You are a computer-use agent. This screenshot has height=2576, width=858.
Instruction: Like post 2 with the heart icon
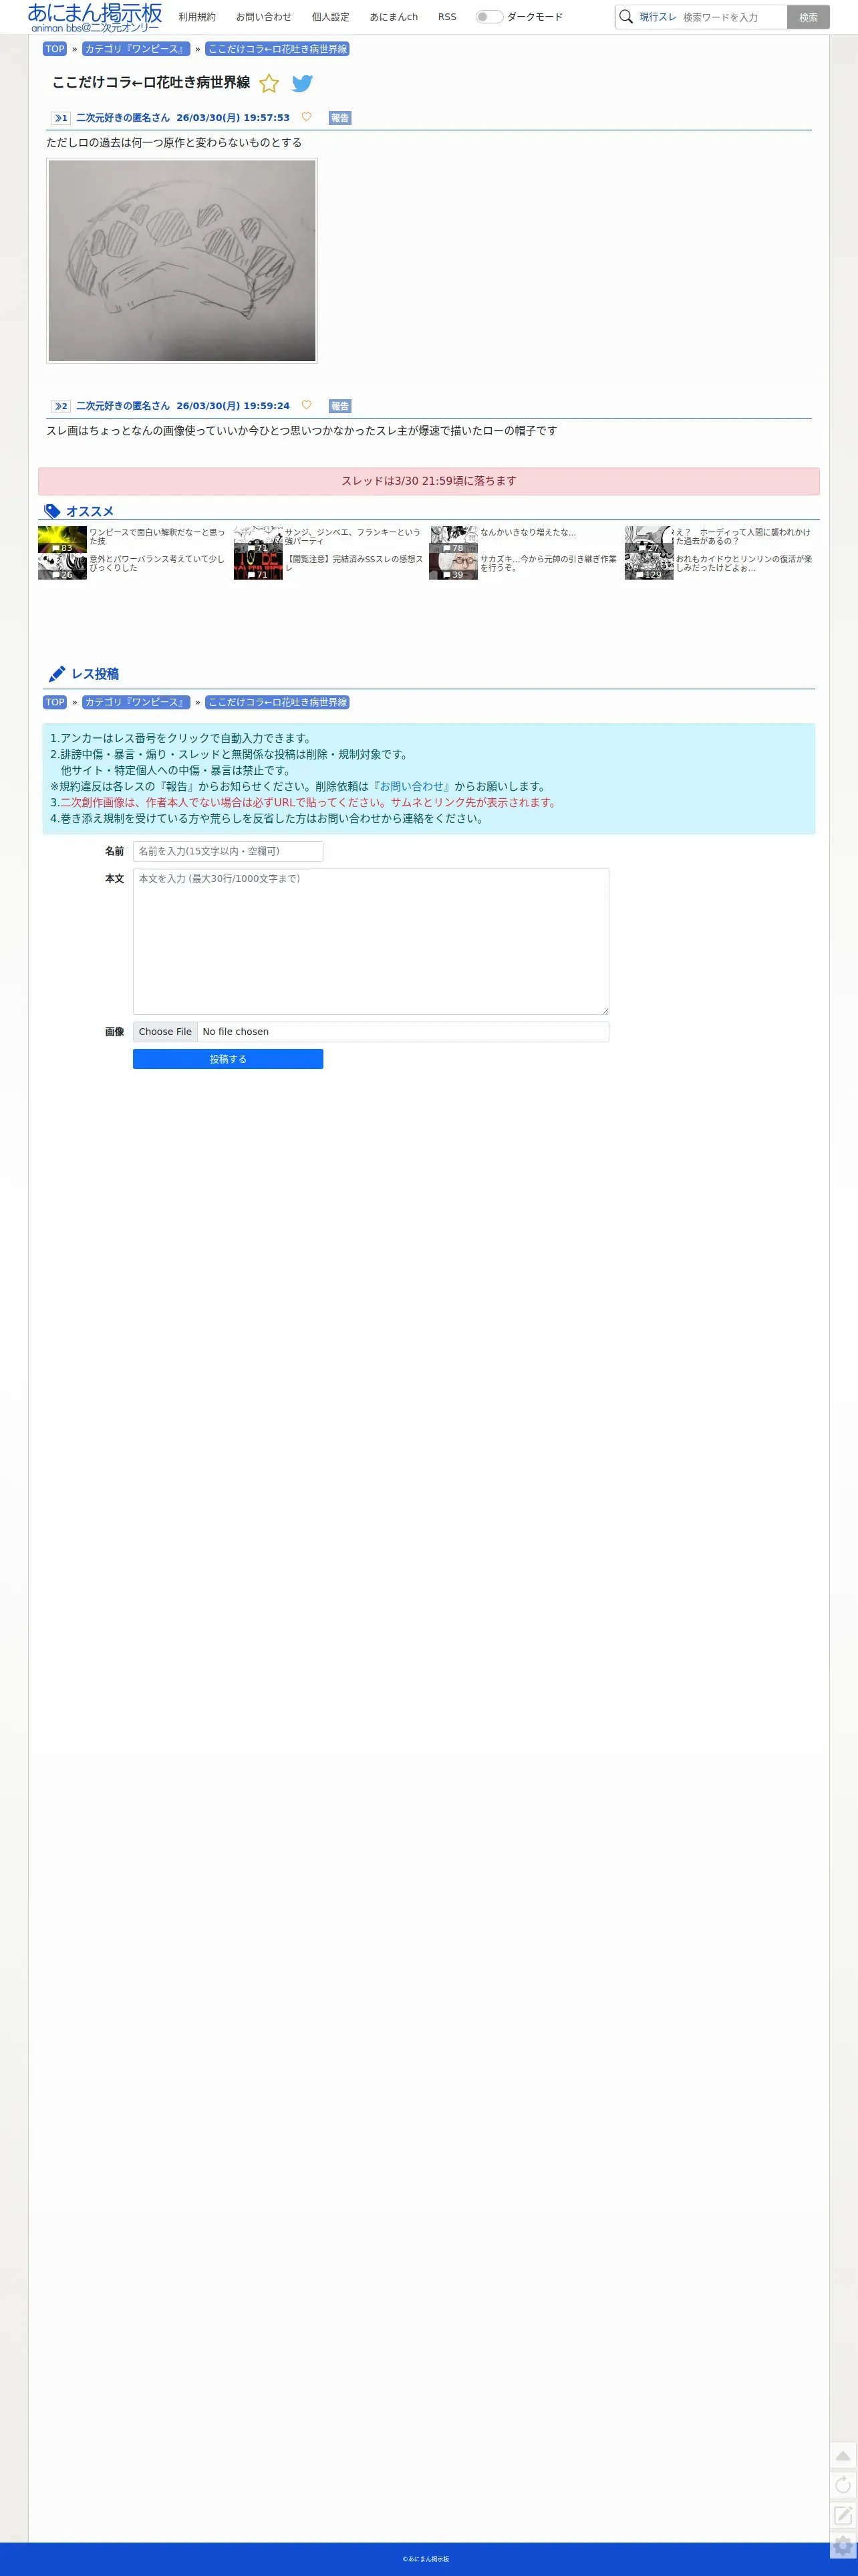[x=306, y=405]
